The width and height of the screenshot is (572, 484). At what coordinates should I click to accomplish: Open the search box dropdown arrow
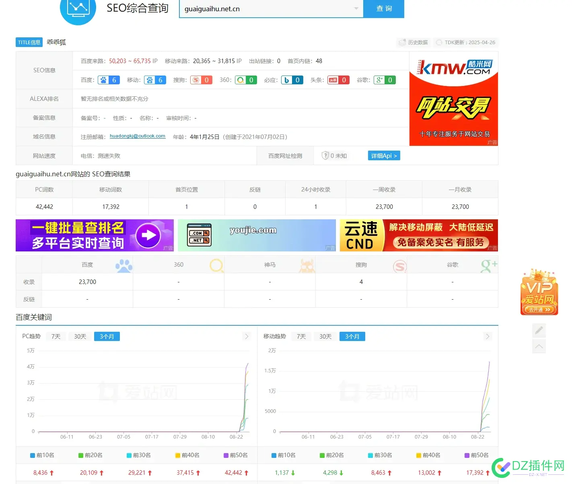point(356,9)
